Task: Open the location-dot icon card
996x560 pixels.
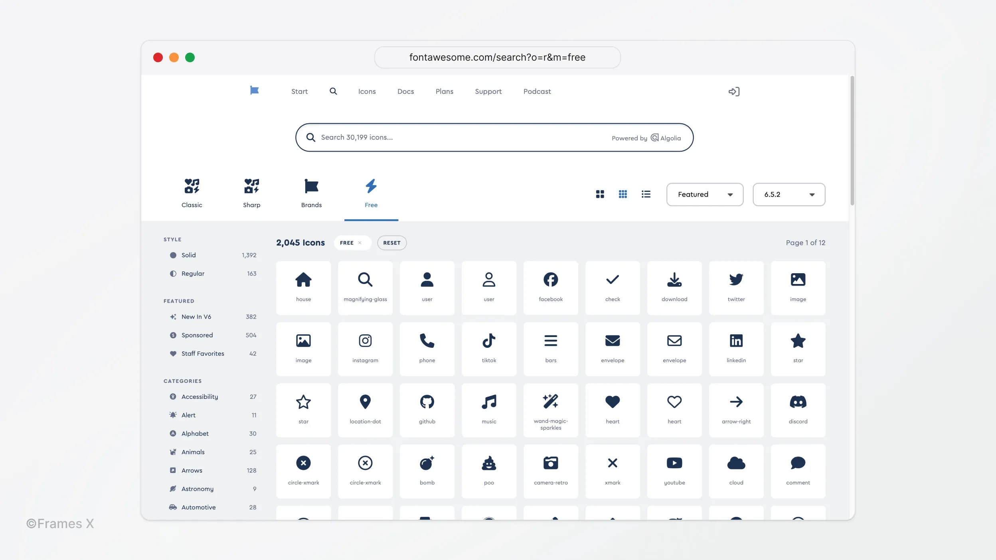Action: [365, 410]
